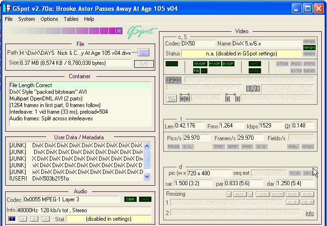The image size is (327, 226).
Task: Click the I709 colorimetry badge
Action: pyautogui.click(x=282, y=63)
